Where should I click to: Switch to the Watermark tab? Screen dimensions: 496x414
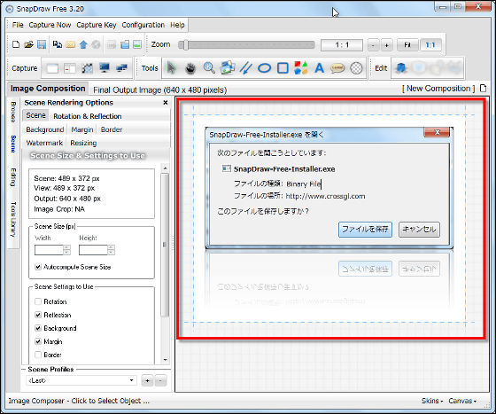tap(44, 143)
